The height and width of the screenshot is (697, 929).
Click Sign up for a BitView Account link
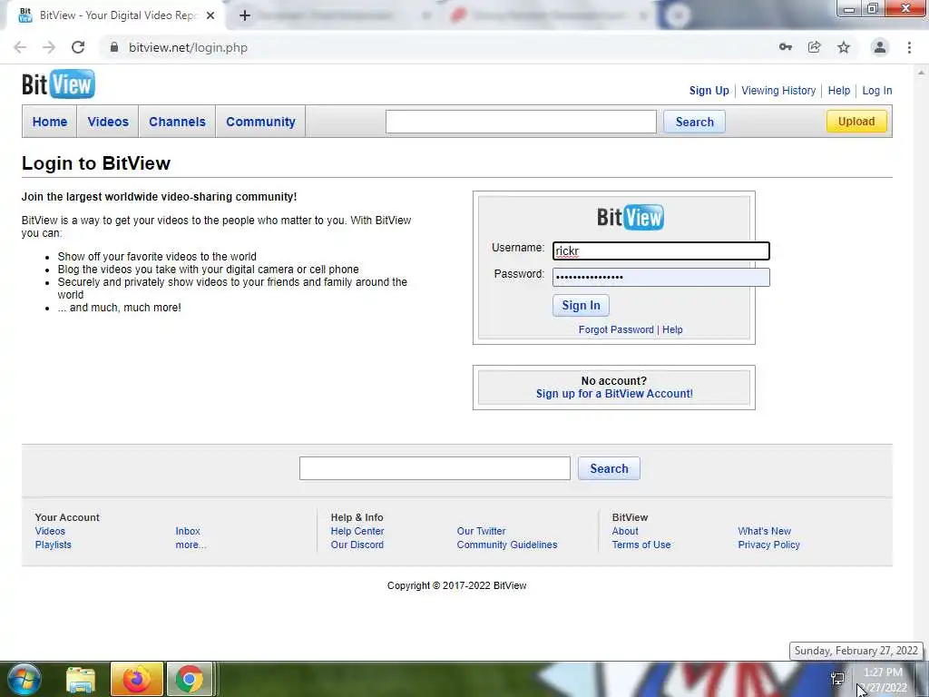(614, 394)
